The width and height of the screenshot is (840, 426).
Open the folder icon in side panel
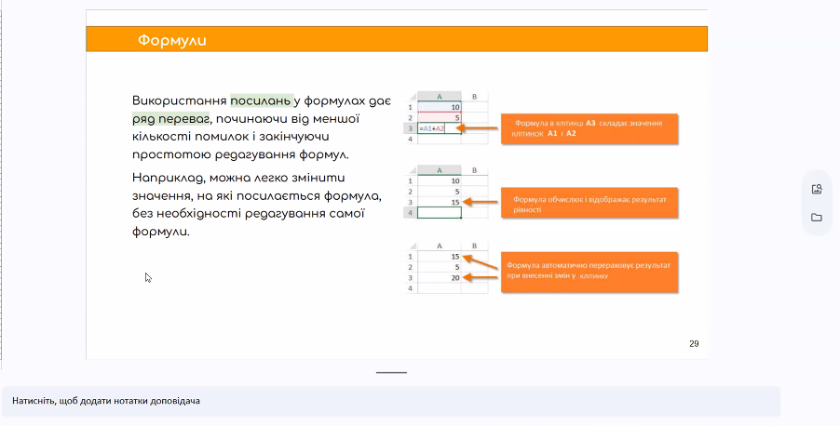(x=817, y=218)
